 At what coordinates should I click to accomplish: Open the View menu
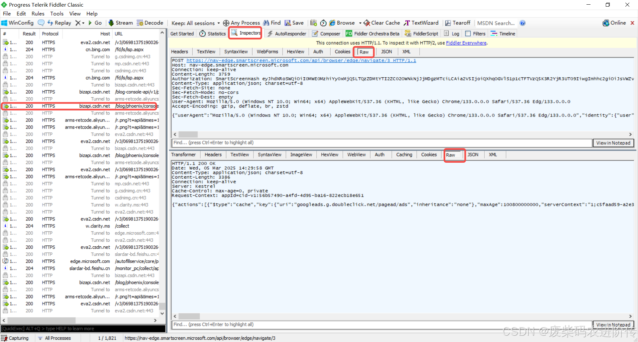75,14
